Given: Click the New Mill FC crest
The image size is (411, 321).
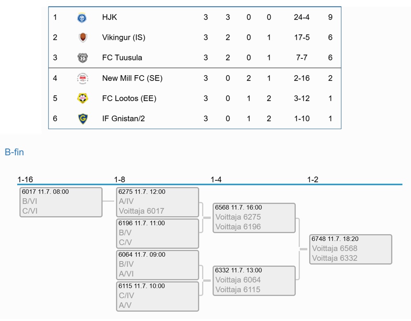Looking at the screenshot, I should (83, 79).
